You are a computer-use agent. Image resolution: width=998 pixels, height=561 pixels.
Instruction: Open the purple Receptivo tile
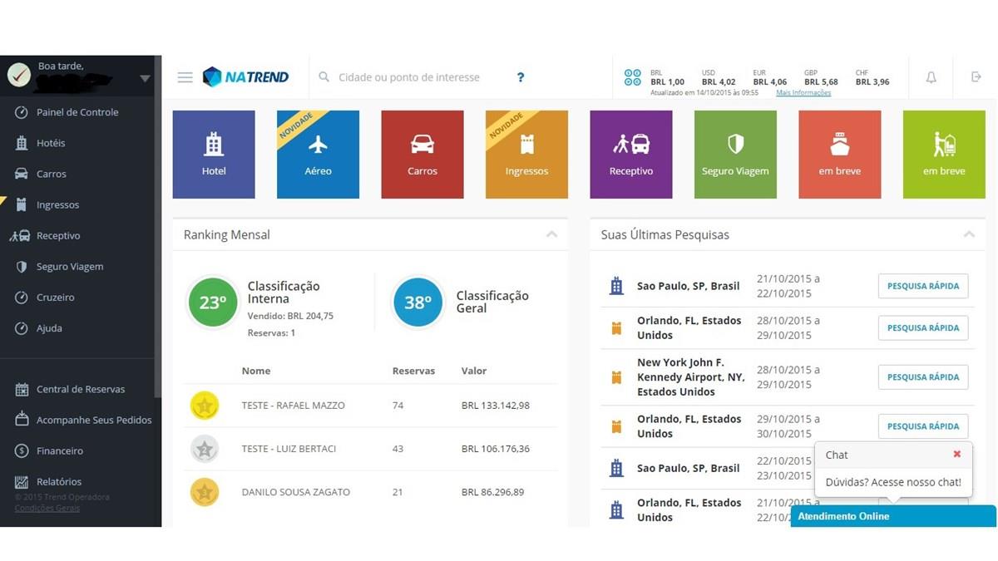(x=631, y=155)
